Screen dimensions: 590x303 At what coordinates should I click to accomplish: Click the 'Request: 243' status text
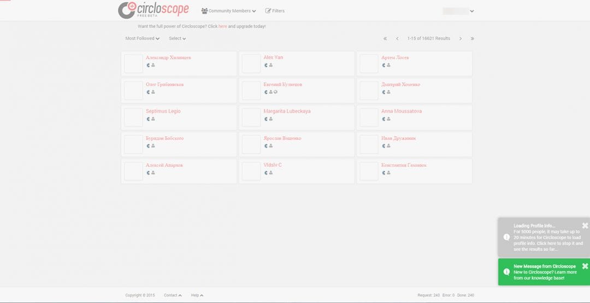pos(429,295)
